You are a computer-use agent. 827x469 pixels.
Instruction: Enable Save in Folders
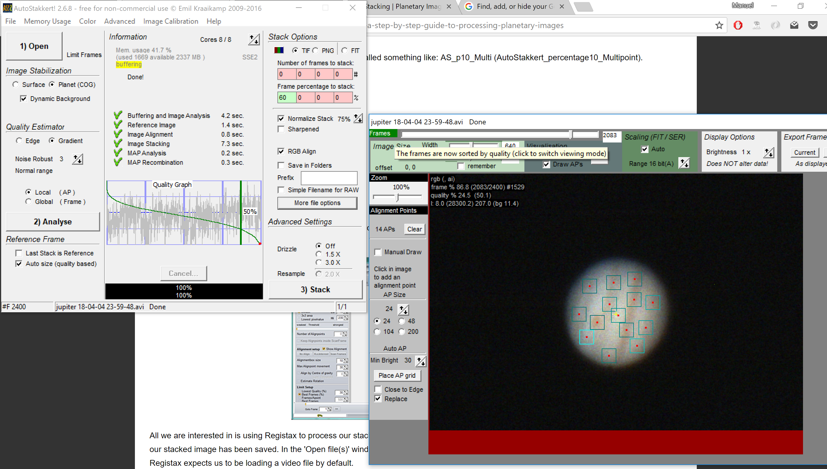281,165
